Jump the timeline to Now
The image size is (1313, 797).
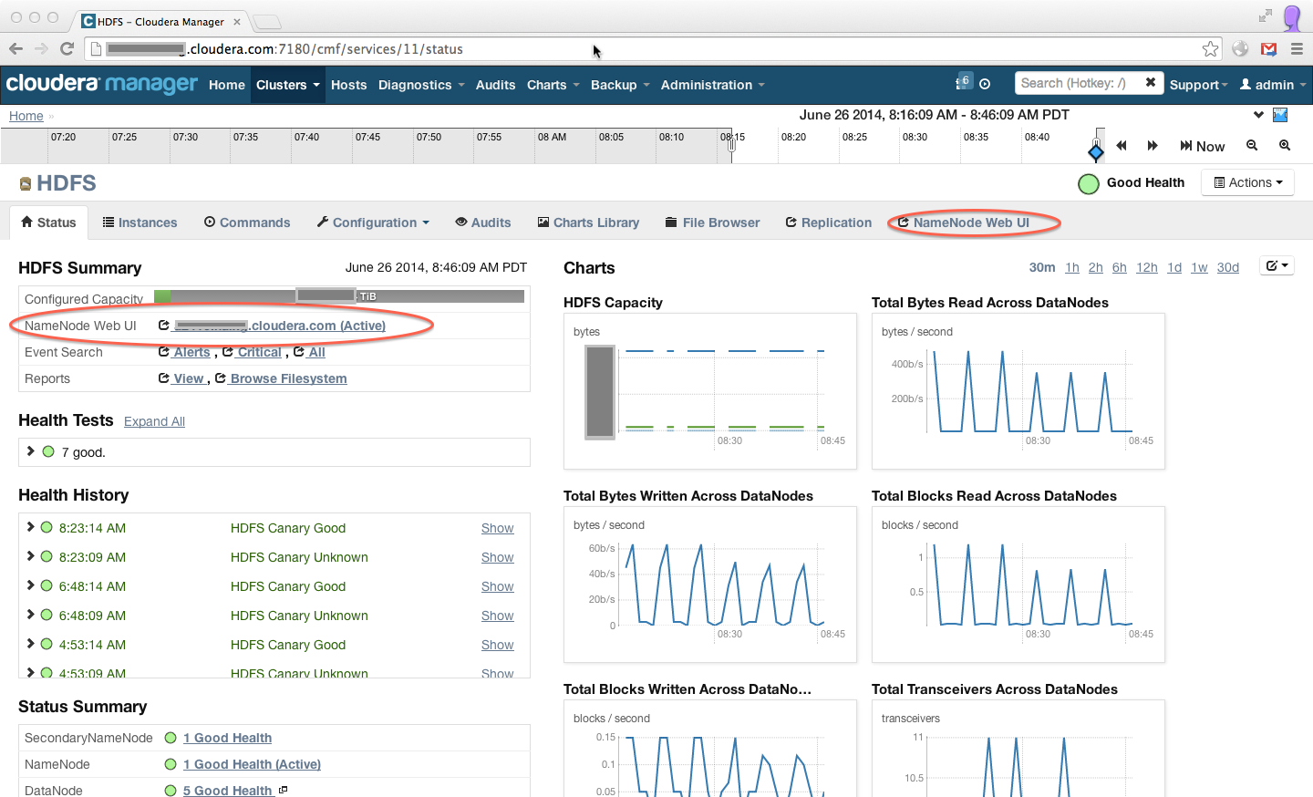coord(1202,146)
